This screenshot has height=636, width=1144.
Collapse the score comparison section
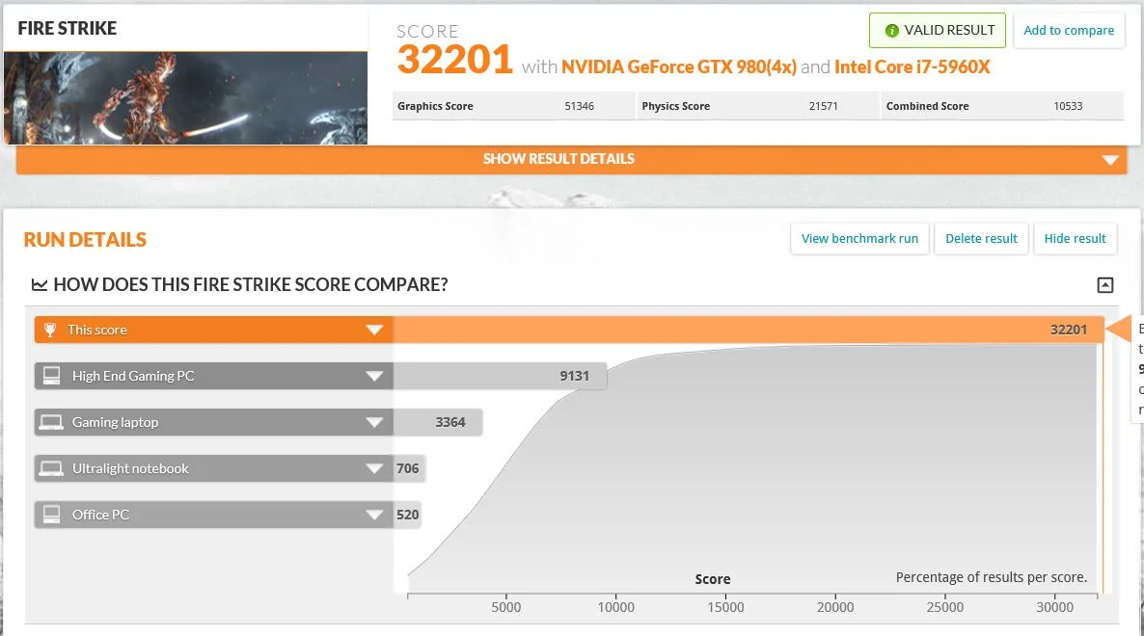[1105, 285]
